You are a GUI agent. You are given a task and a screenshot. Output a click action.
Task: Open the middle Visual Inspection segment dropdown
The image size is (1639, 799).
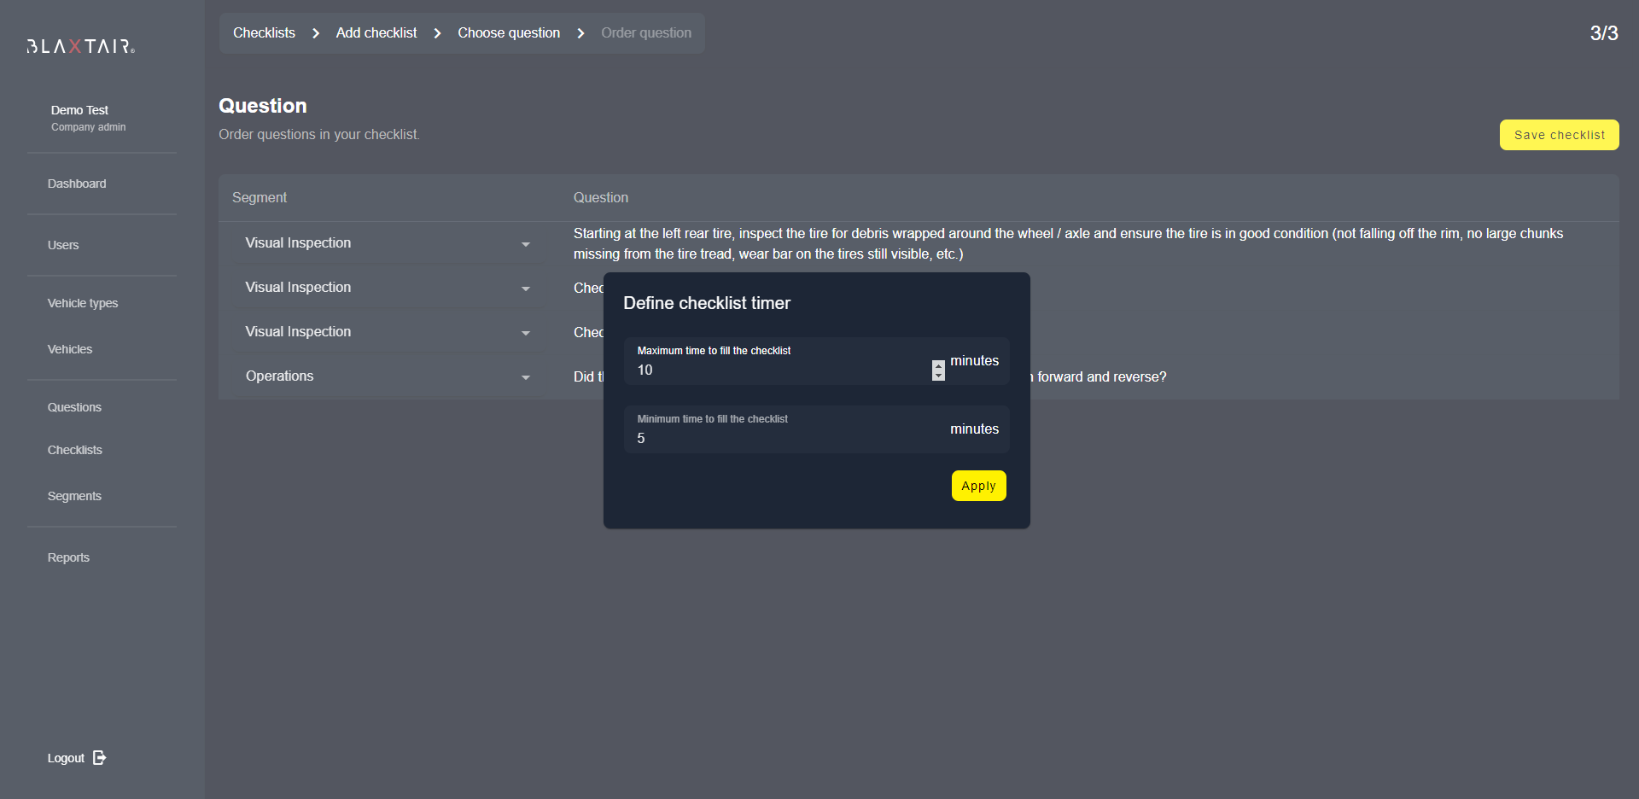525,289
